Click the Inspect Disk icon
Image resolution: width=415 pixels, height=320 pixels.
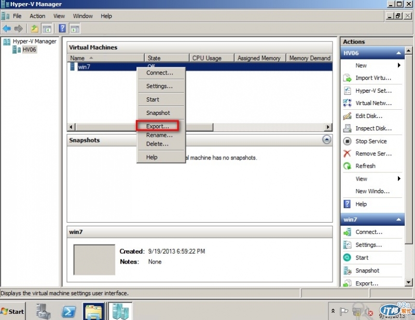coord(347,128)
